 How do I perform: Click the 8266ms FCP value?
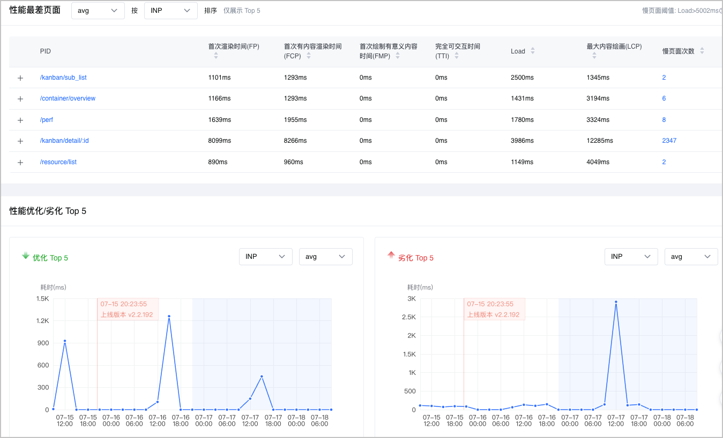click(x=295, y=141)
